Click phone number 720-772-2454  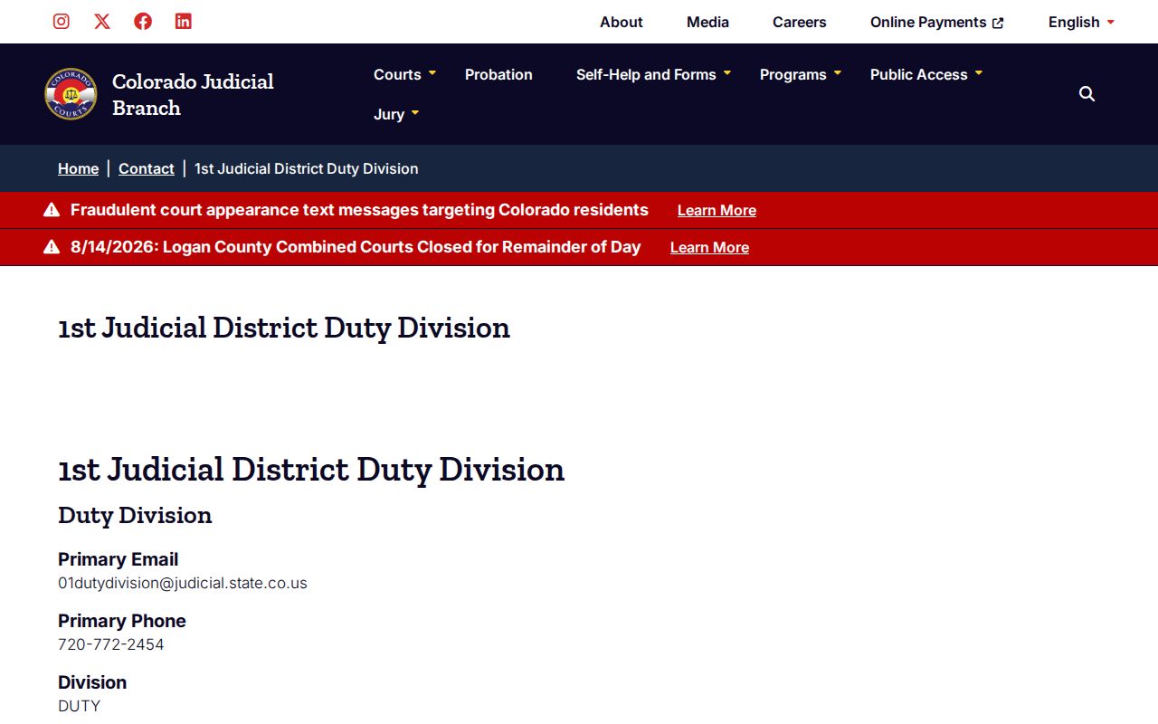click(111, 644)
